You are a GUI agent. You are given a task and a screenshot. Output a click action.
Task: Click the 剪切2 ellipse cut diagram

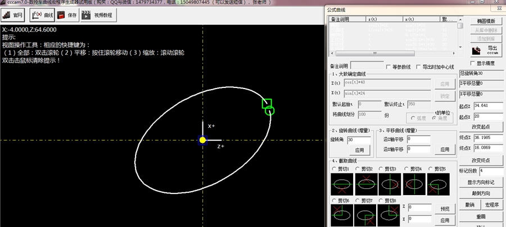point(366,184)
